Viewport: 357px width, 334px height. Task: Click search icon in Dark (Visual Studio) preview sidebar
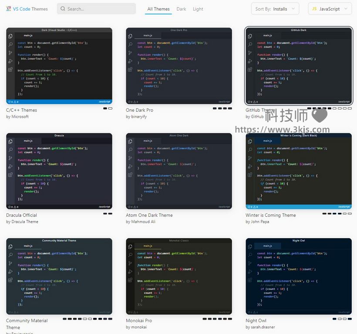pos(10,44)
